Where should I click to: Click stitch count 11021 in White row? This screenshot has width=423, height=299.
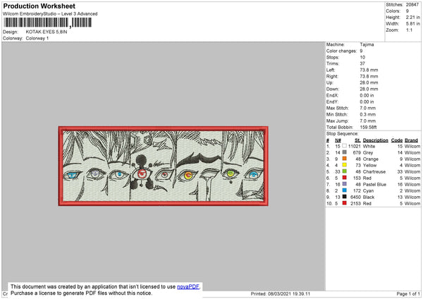[x=354, y=146]
